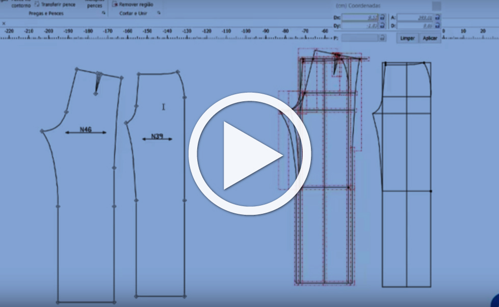Open Cortar e Unir group dialog launcher
Viewport: 499px width, 307px height.
[x=159, y=13]
